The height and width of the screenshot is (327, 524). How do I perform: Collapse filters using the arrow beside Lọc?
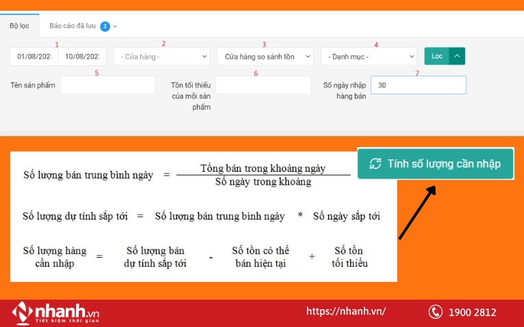pyautogui.click(x=457, y=56)
